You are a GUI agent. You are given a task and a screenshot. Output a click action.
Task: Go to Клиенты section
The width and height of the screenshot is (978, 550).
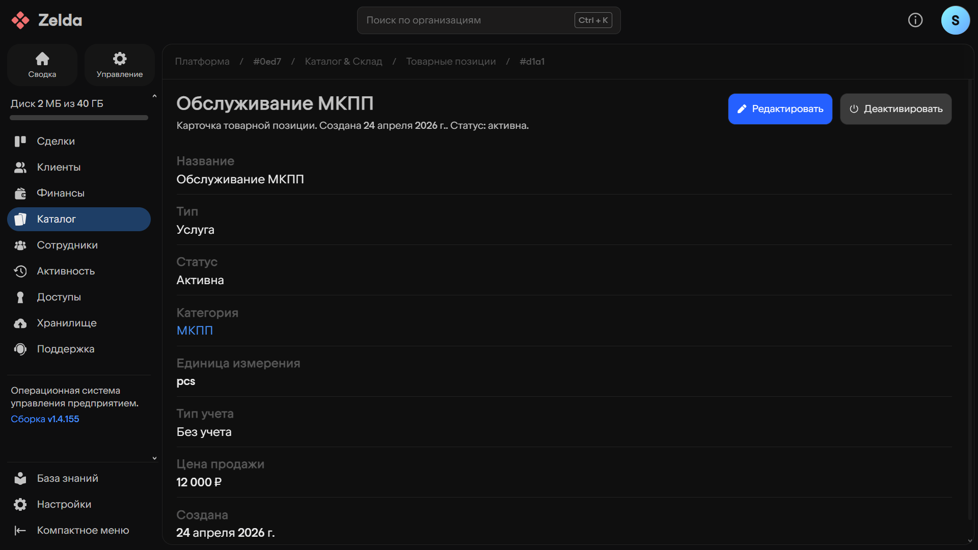58,167
